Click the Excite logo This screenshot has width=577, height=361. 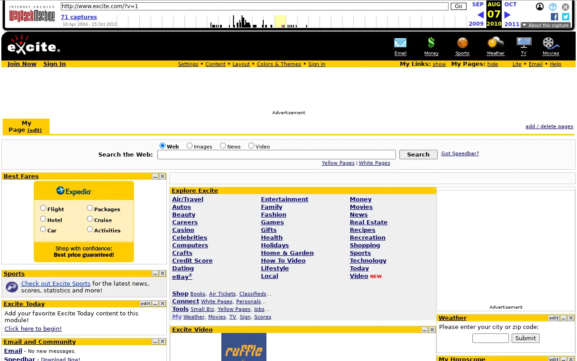pyautogui.click(x=33, y=45)
